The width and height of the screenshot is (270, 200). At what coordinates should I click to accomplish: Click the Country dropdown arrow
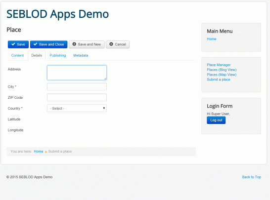pos(104,108)
